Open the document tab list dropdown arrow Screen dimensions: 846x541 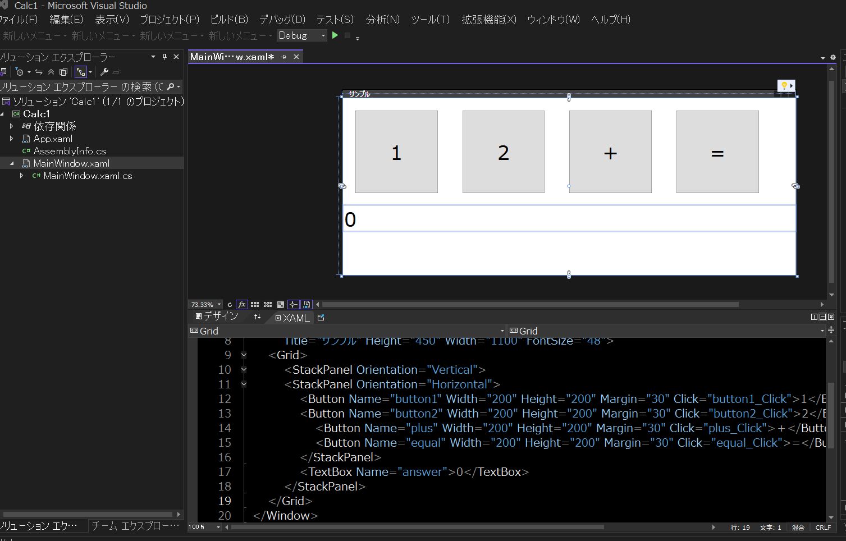click(x=823, y=58)
